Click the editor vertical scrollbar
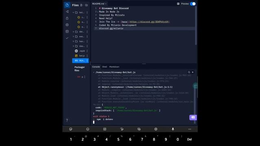The height and width of the screenshot is (146, 260). pos(196,26)
